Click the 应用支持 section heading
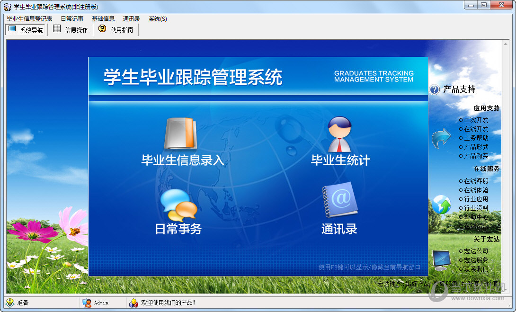The height and width of the screenshot is (312, 516). 486,108
